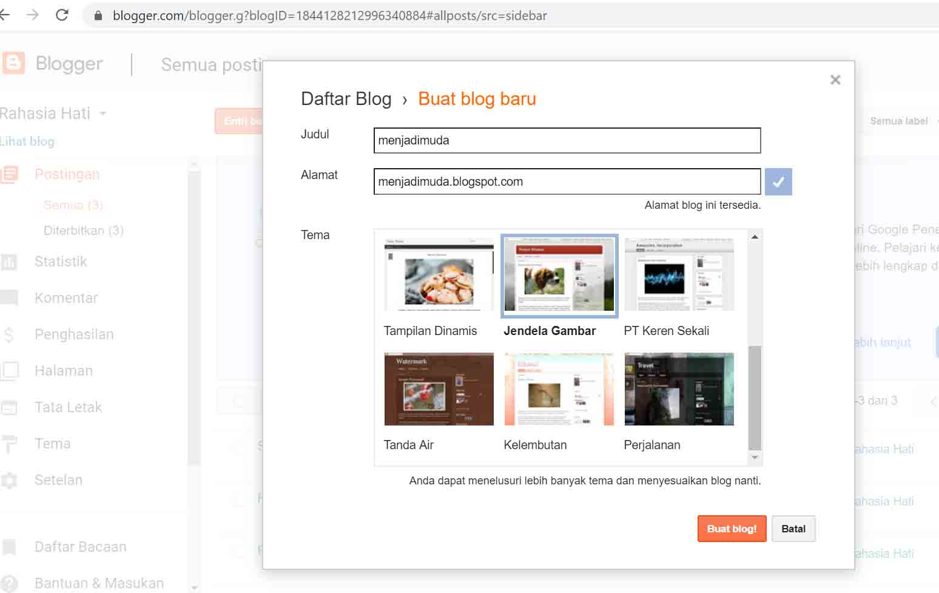
Task: Click the Blogger logo icon
Action: 13,63
